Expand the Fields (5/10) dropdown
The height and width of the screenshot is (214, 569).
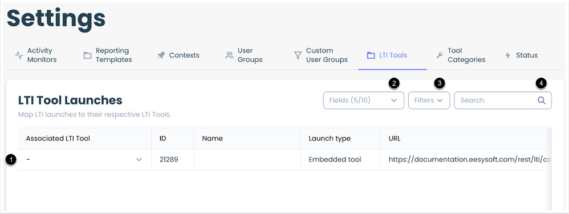(x=364, y=100)
